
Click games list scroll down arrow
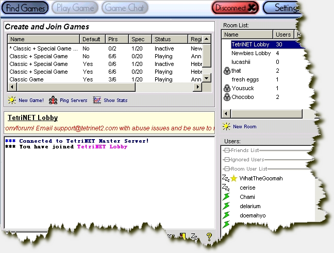[x=206, y=78]
